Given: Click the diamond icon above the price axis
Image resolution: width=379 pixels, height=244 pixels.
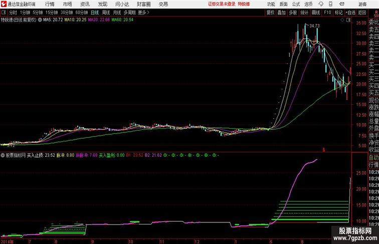Looking at the screenshot, I should (342, 20).
